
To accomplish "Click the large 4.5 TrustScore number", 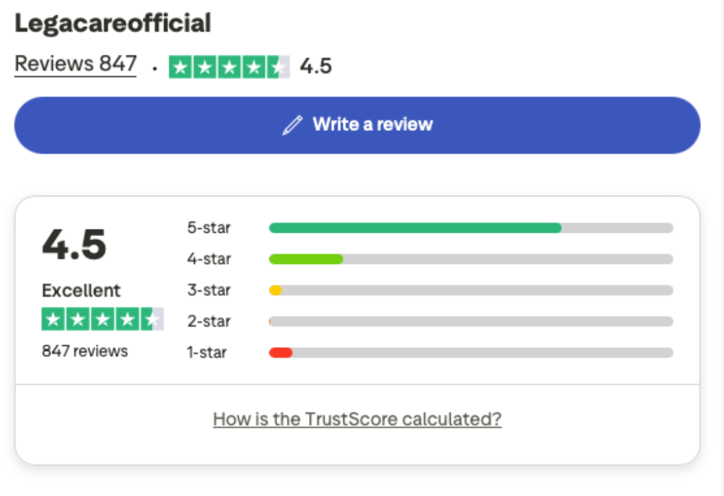I will [74, 245].
